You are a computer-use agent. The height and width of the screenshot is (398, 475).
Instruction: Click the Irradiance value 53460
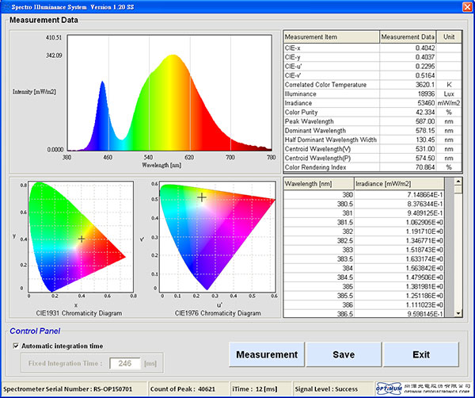pyautogui.click(x=427, y=103)
